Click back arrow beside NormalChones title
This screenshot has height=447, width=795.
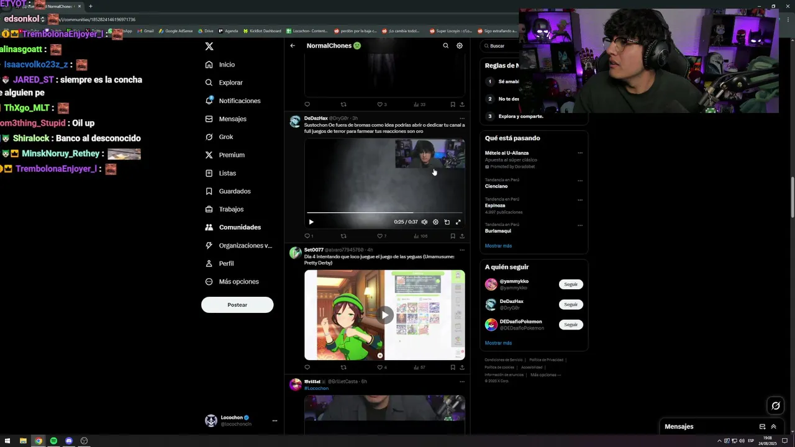[293, 46]
